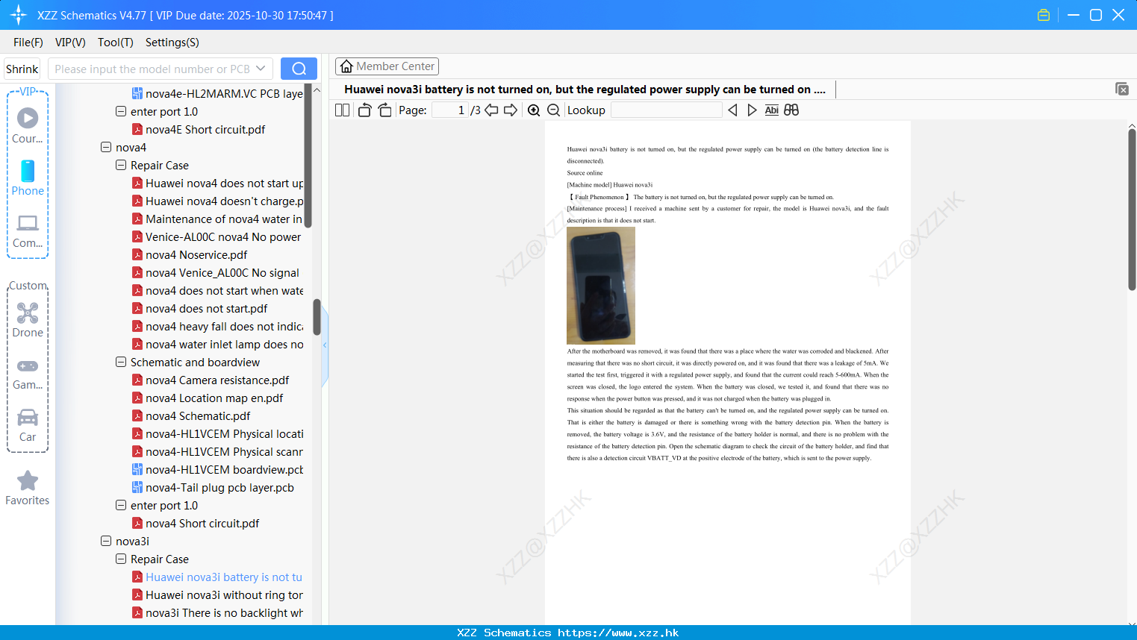Viewport: 1137px width, 640px height.
Task: Click the blue search magnifier button
Action: 299,69
